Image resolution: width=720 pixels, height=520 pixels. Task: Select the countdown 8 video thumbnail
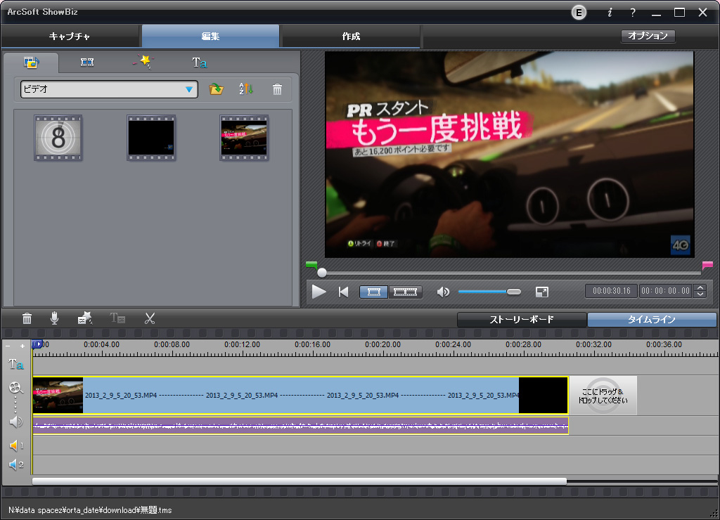(x=58, y=138)
